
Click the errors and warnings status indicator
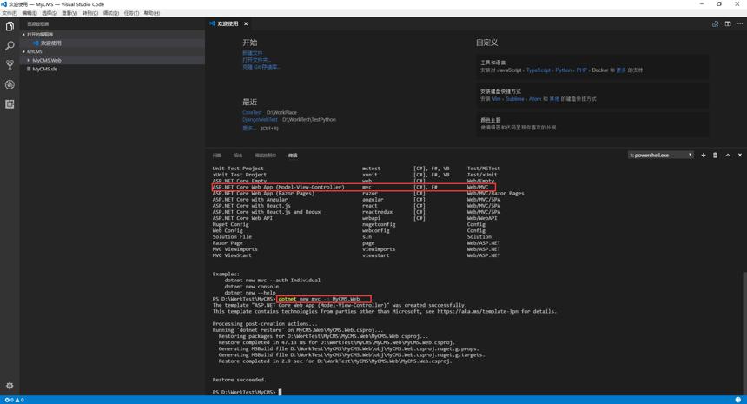(x=14, y=400)
